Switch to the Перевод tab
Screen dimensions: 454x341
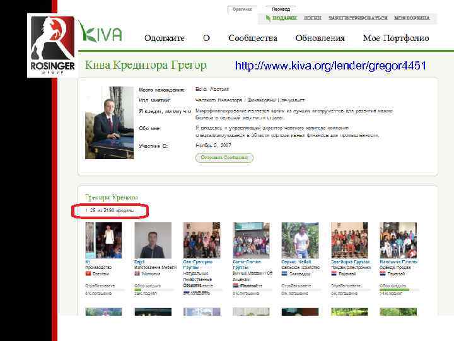pos(281,9)
